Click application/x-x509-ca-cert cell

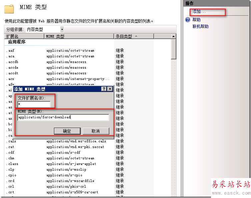pos(72,192)
